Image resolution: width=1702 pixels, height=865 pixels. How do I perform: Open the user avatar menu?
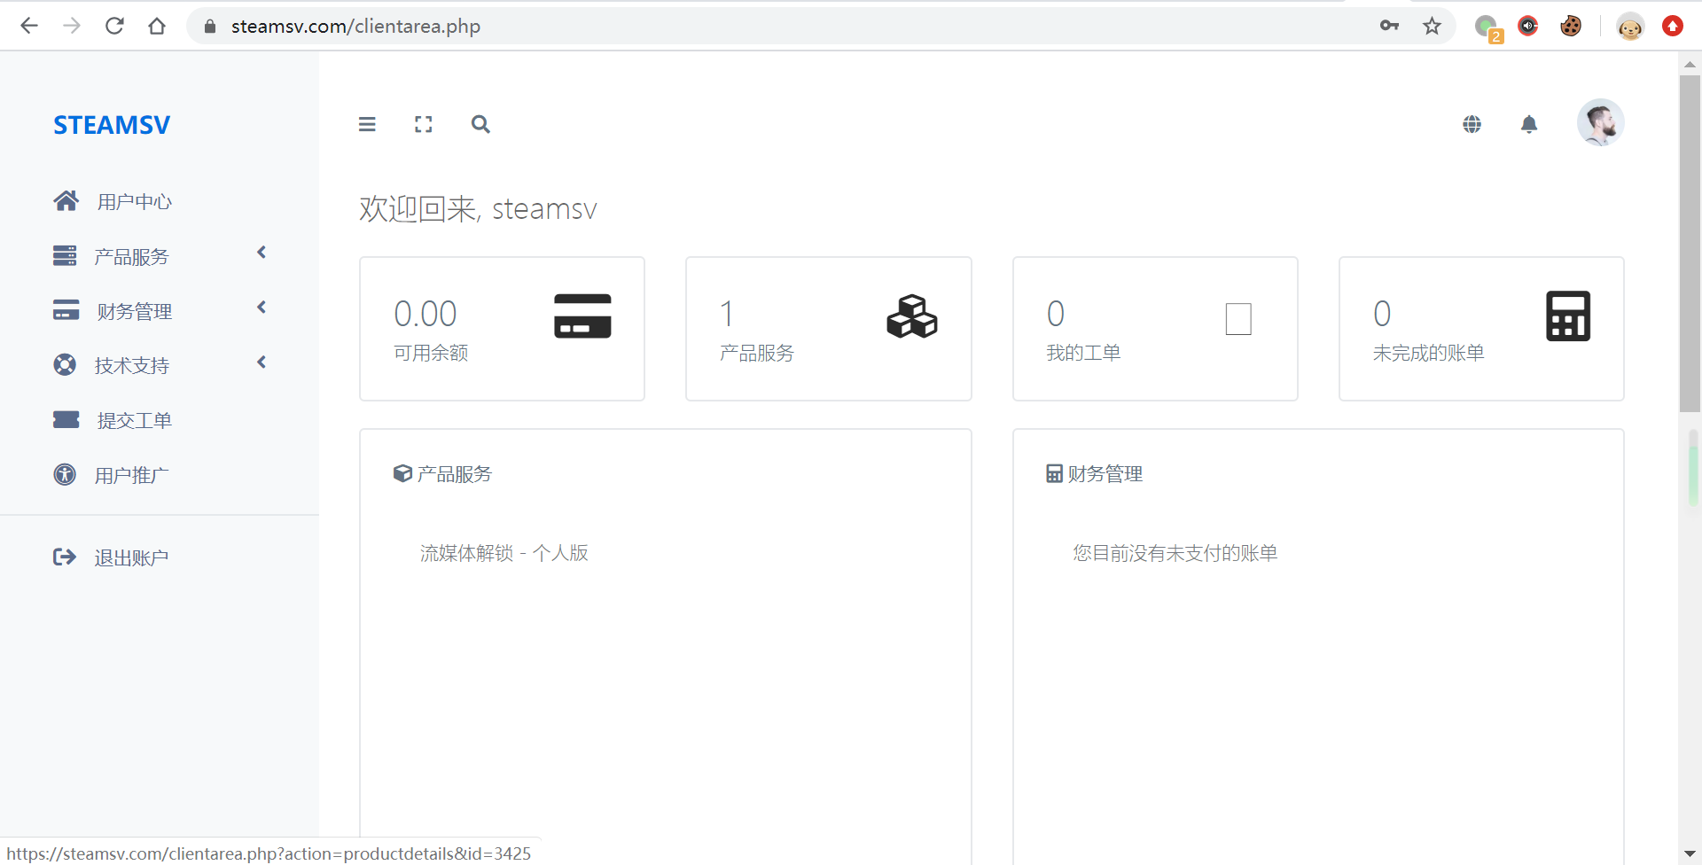tap(1600, 122)
